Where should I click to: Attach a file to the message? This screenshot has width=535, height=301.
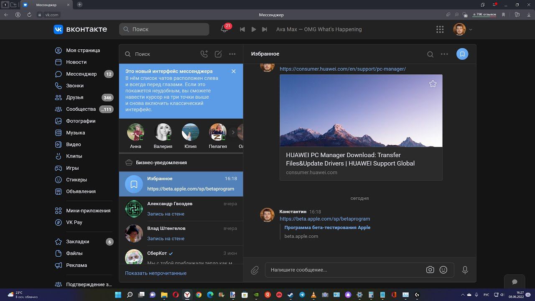coord(255,270)
